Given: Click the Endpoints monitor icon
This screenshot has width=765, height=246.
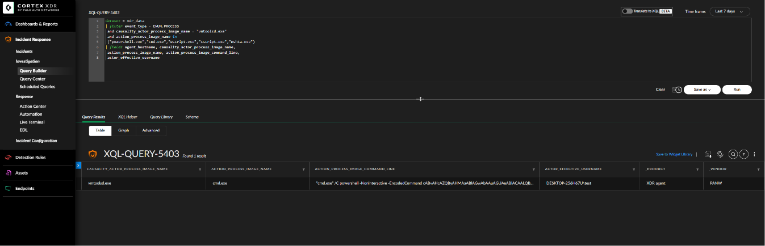Looking at the screenshot, I should click(x=9, y=189).
